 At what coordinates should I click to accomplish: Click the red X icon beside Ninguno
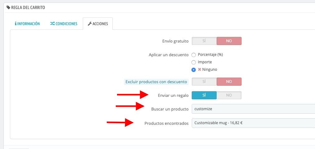click(200, 70)
